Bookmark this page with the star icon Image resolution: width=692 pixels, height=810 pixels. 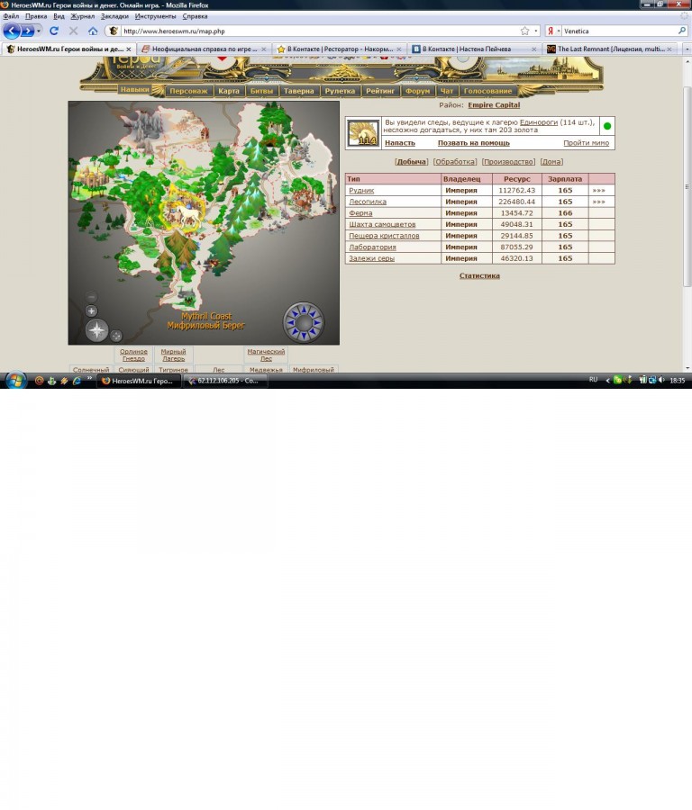click(x=524, y=31)
